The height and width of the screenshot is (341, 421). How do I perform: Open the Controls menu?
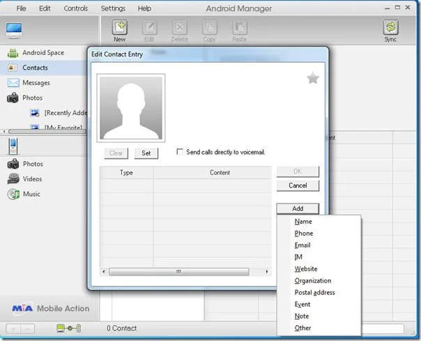[76, 8]
